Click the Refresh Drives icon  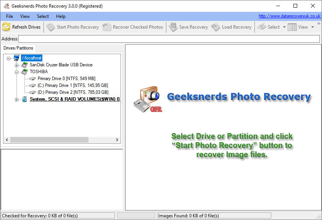click(x=6, y=27)
